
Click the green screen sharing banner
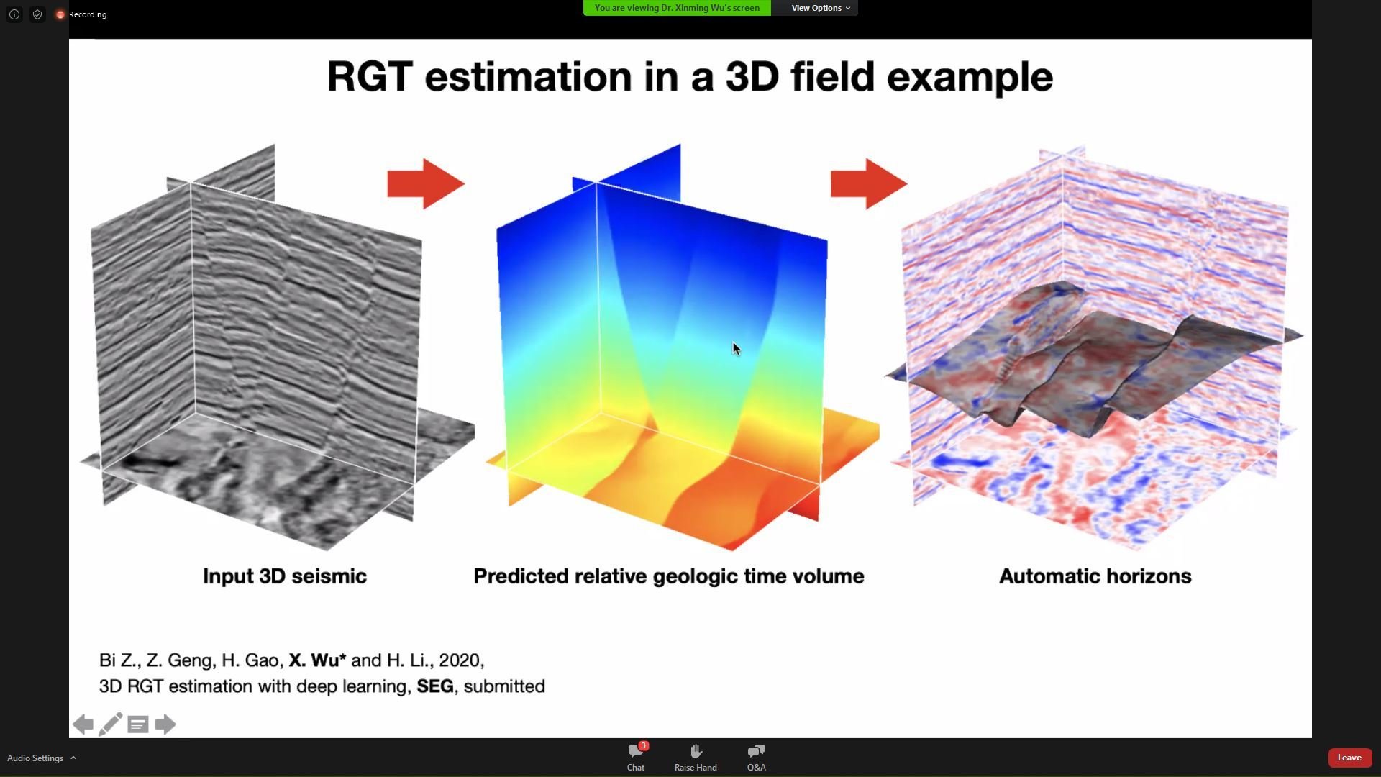(677, 8)
